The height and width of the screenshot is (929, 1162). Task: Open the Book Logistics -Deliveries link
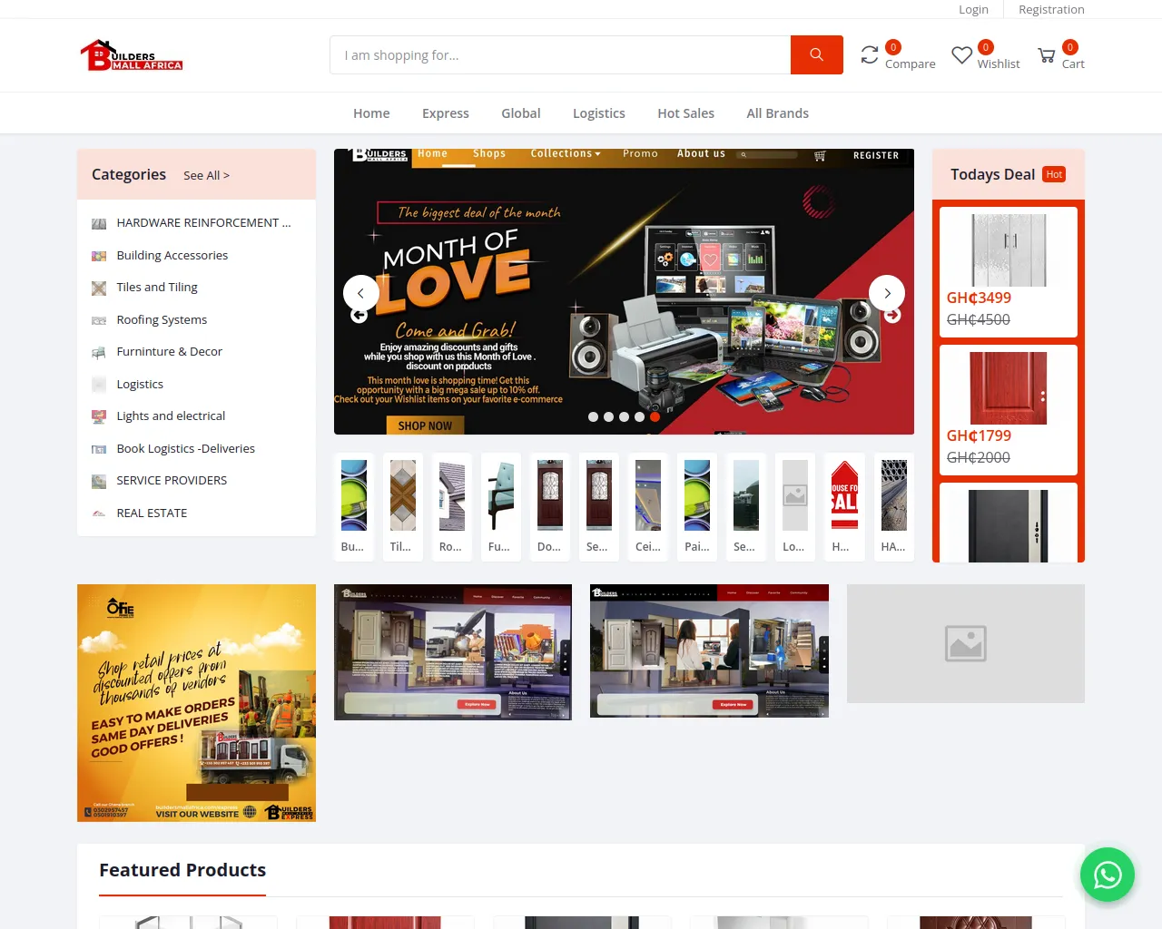[x=186, y=449]
